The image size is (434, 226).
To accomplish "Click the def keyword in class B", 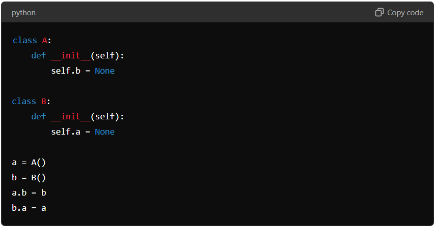I will (39, 117).
